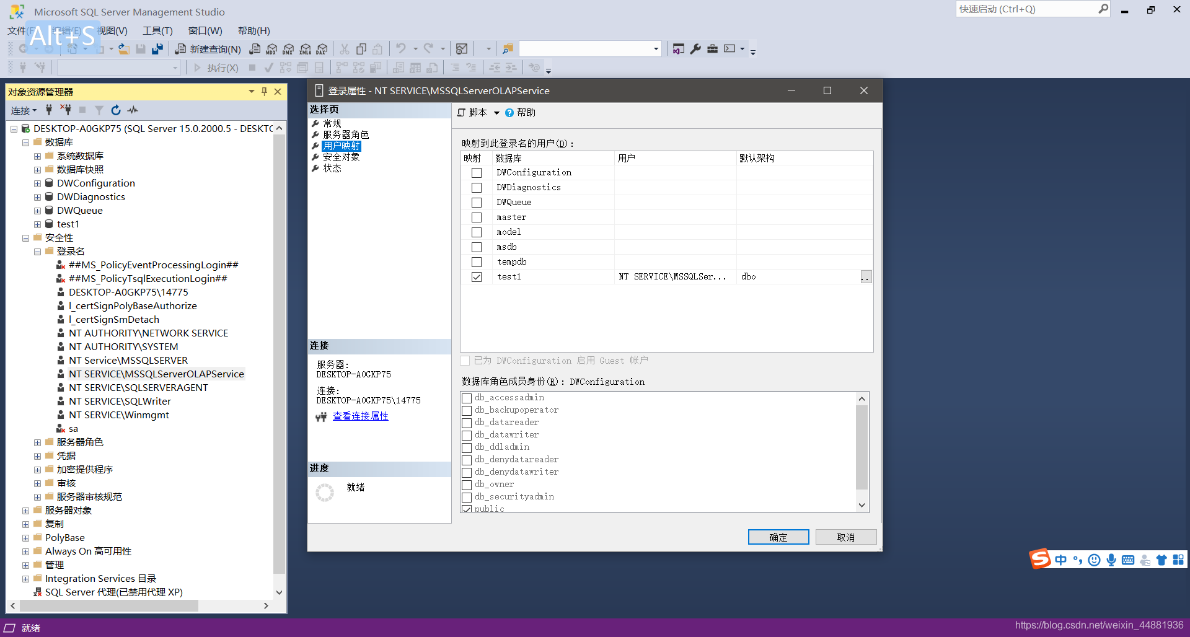This screenshot has height=637, width=1190.
Task: Click the MDX query icon
Action: click(271, 49)
